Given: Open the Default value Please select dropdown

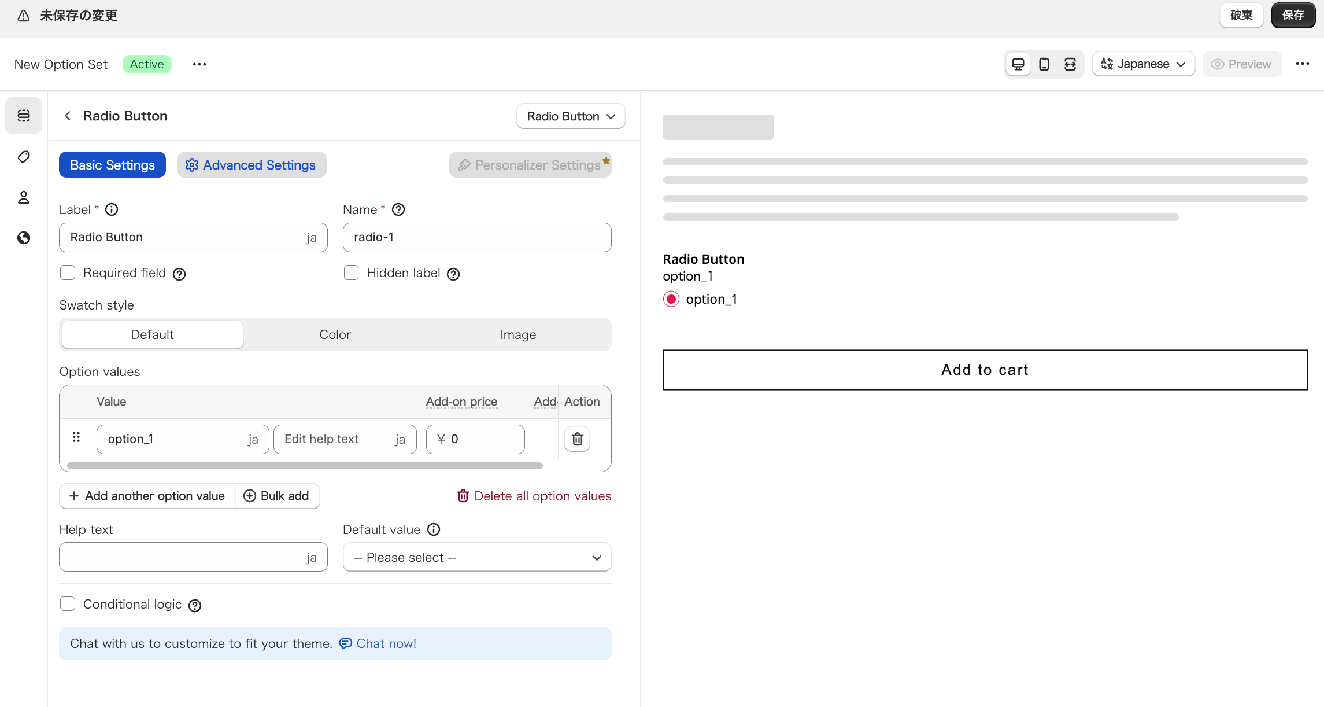Looking at the screenshot, I should 476,557.
